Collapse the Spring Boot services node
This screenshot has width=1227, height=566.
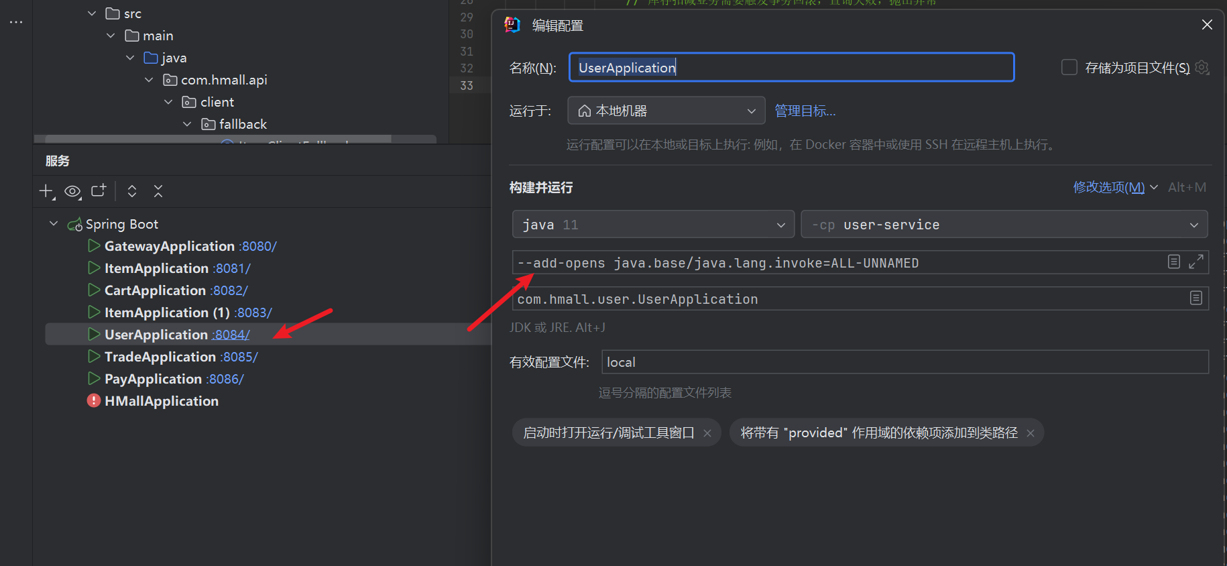tap(54, 223)
